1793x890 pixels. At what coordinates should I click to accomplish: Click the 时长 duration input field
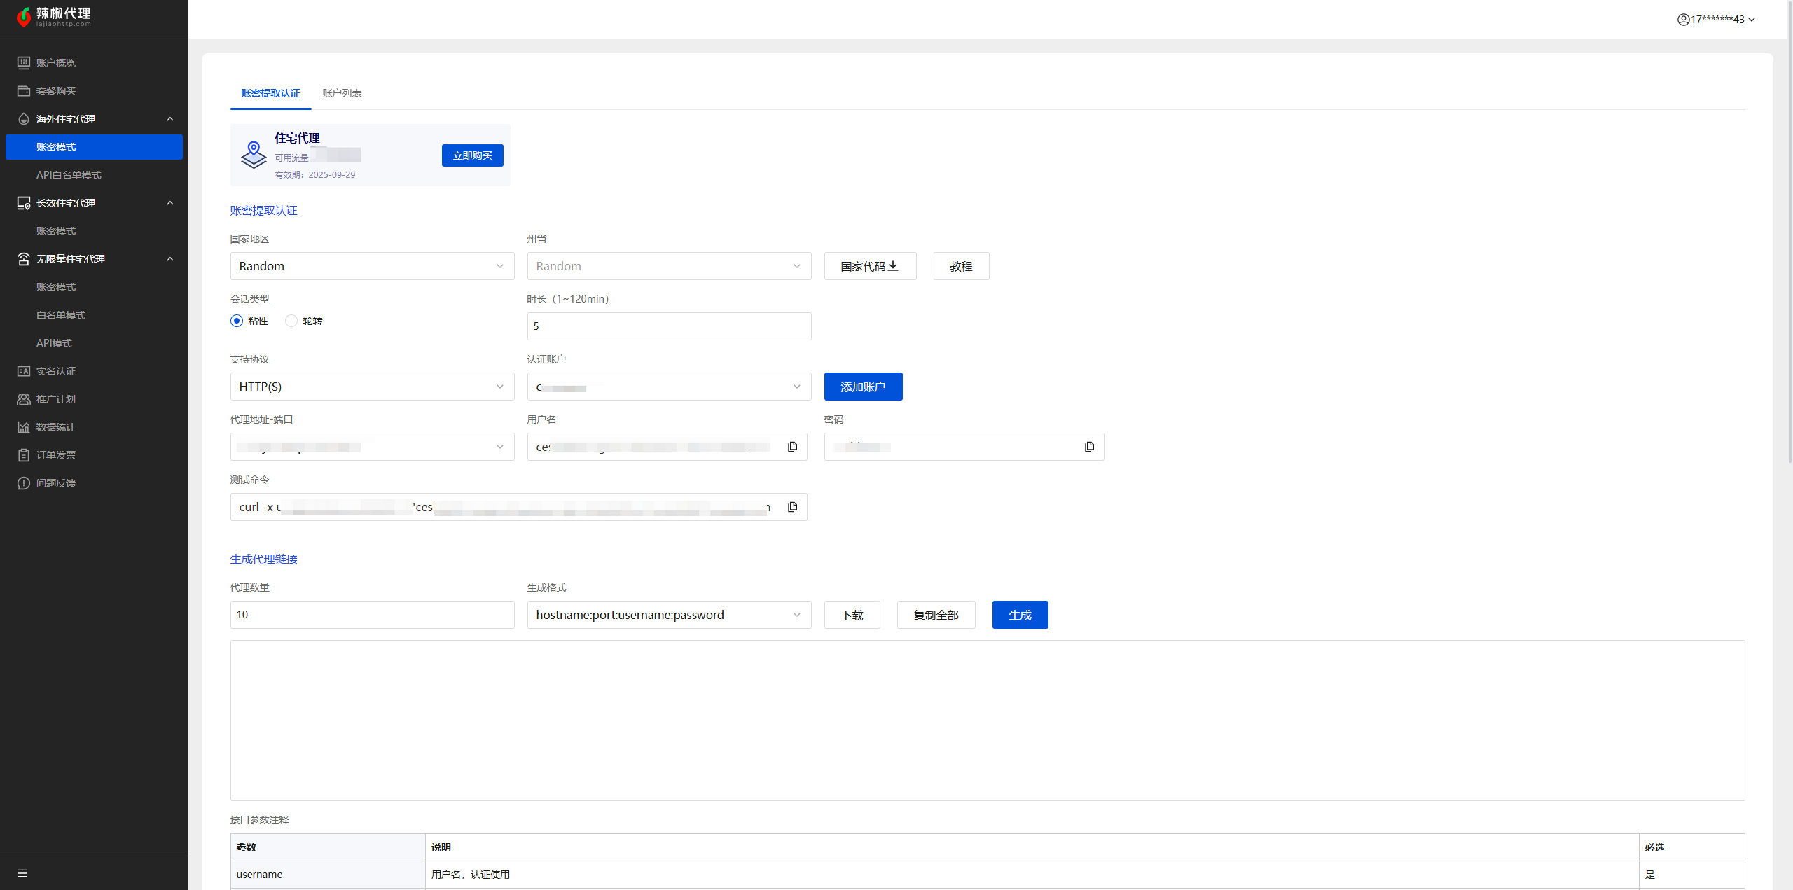pyautogui.click(x=668, y=326)
